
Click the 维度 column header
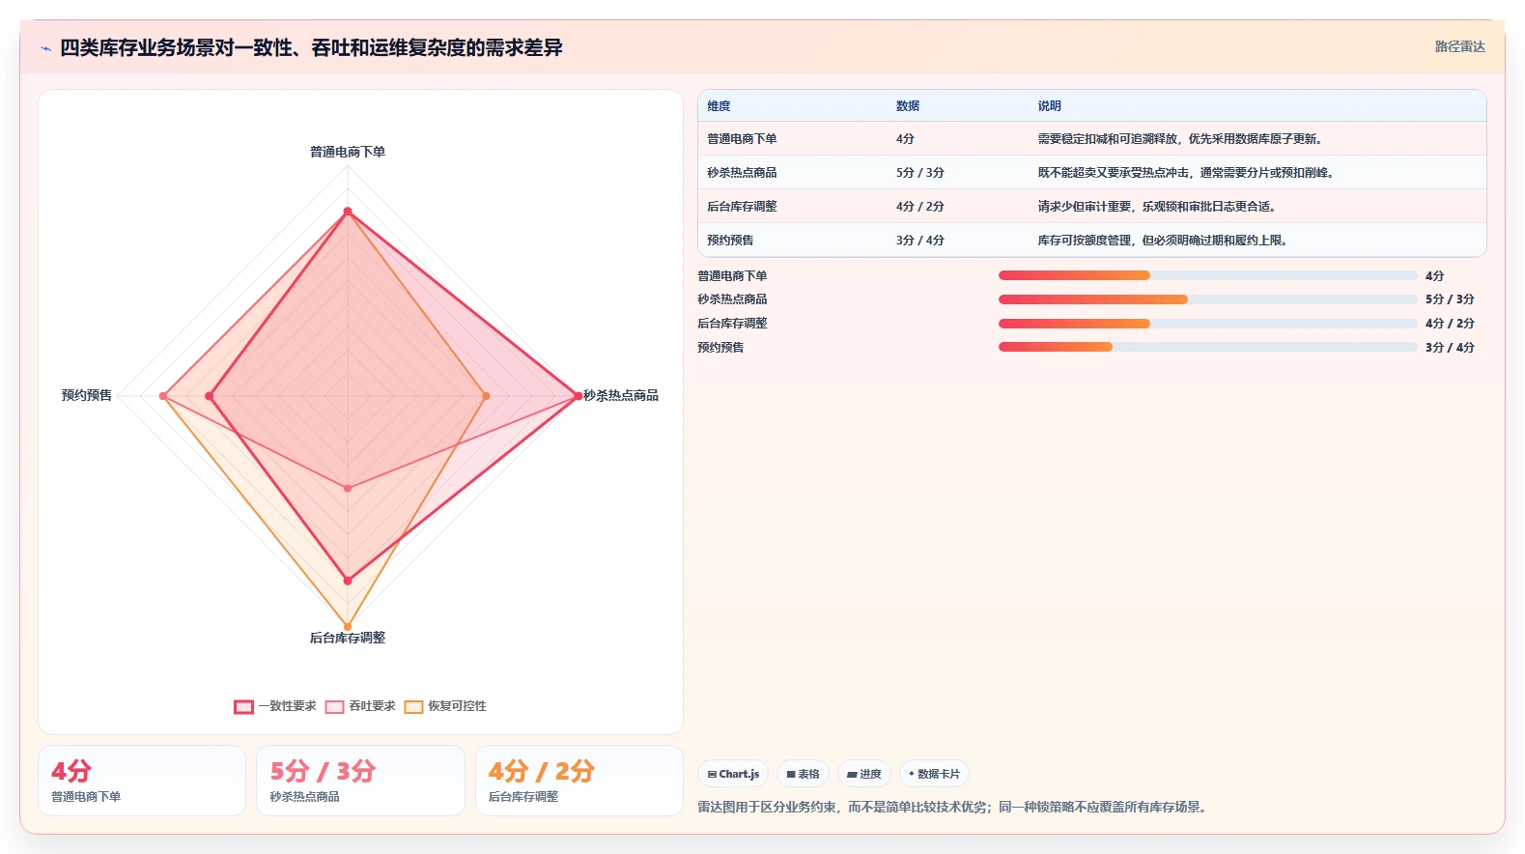[719, 106]
